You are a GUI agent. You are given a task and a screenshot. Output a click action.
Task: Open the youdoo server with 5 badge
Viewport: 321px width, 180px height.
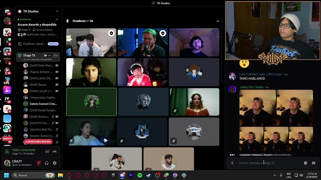pos(7,109)
